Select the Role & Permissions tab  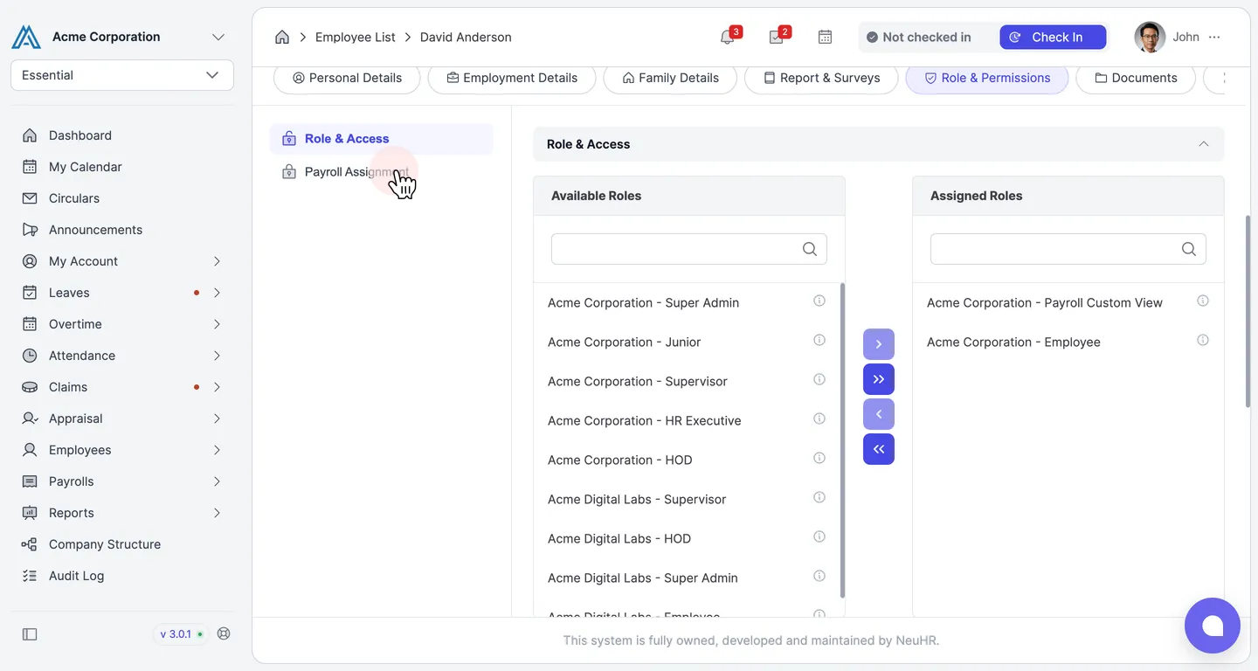pyautogui.click(x=987, y=78)
